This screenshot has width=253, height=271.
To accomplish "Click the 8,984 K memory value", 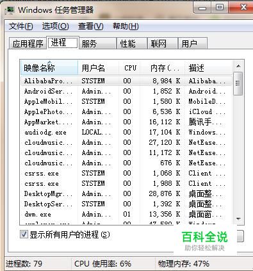I will [167, 81].
